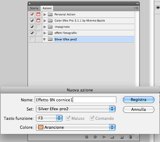Enable the Silver Efex pro2 checkbox
Image resolution: width=160 pixels, height=142 pixels.
point(32,39)
